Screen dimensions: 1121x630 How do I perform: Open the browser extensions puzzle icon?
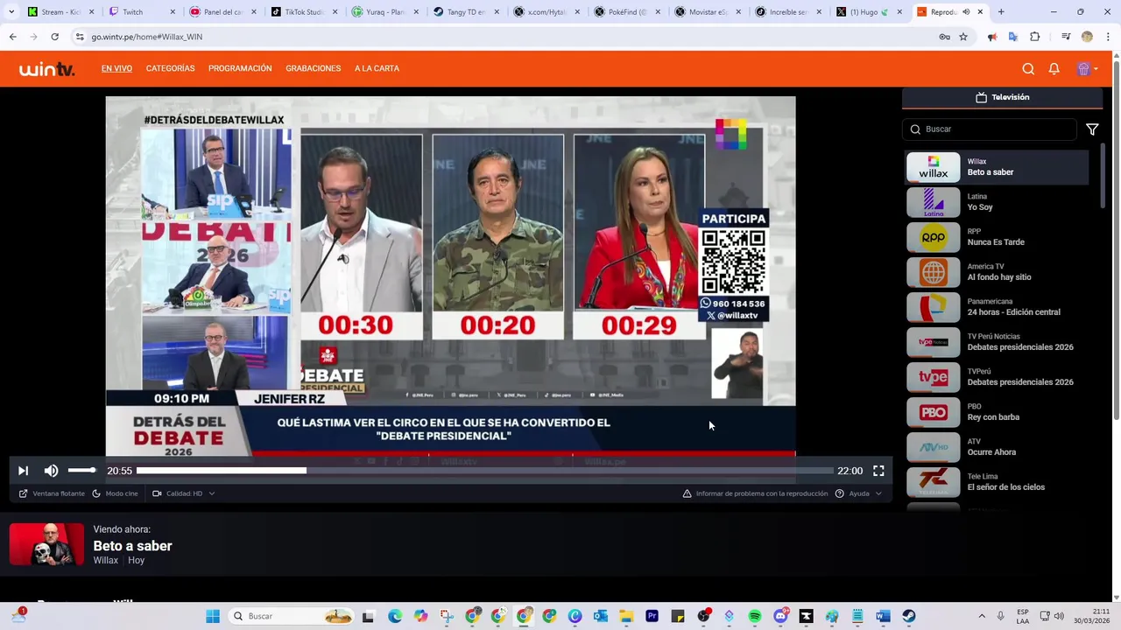(1035, 37)
